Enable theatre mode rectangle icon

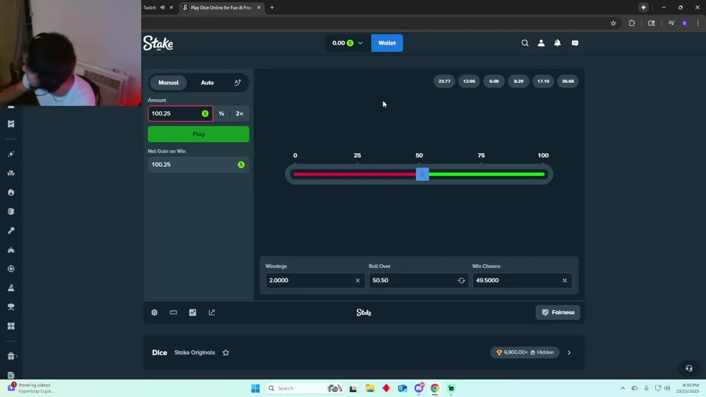[173, 313]
